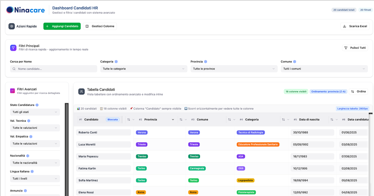Open the gear icon next to Nazionalità
The height and width of the screenshot is (196, 374).
[x=28, y=156]
